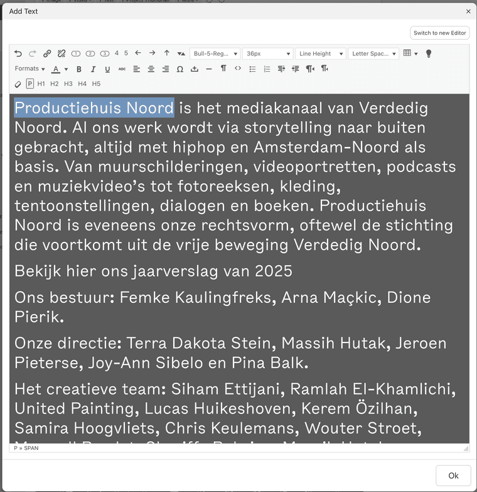Click the down-up triangles icon
This screenshot has height=492, width=477.
[x=181, y=53]
